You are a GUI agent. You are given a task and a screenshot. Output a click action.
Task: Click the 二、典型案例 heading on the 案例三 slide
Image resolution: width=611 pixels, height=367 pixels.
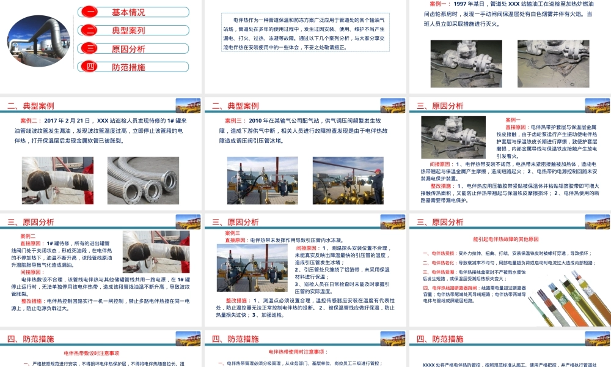click(235, 106)
